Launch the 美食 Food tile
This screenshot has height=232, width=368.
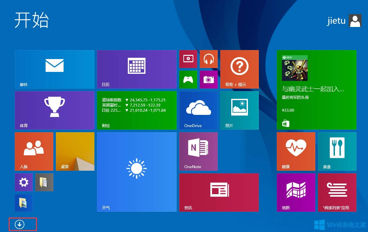coord(337,151)
